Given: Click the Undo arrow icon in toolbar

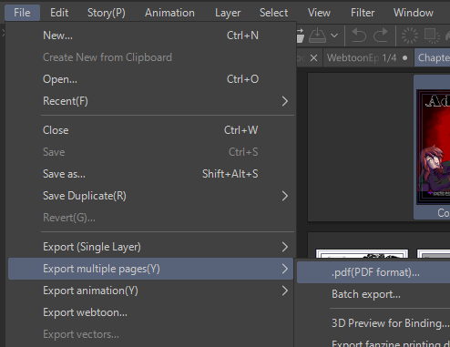Looking at the screenshot, I should pyautogui.click(x=359, y=36).
